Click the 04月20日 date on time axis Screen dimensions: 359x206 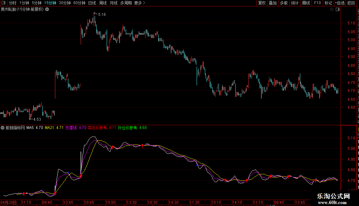coord(9,202)
